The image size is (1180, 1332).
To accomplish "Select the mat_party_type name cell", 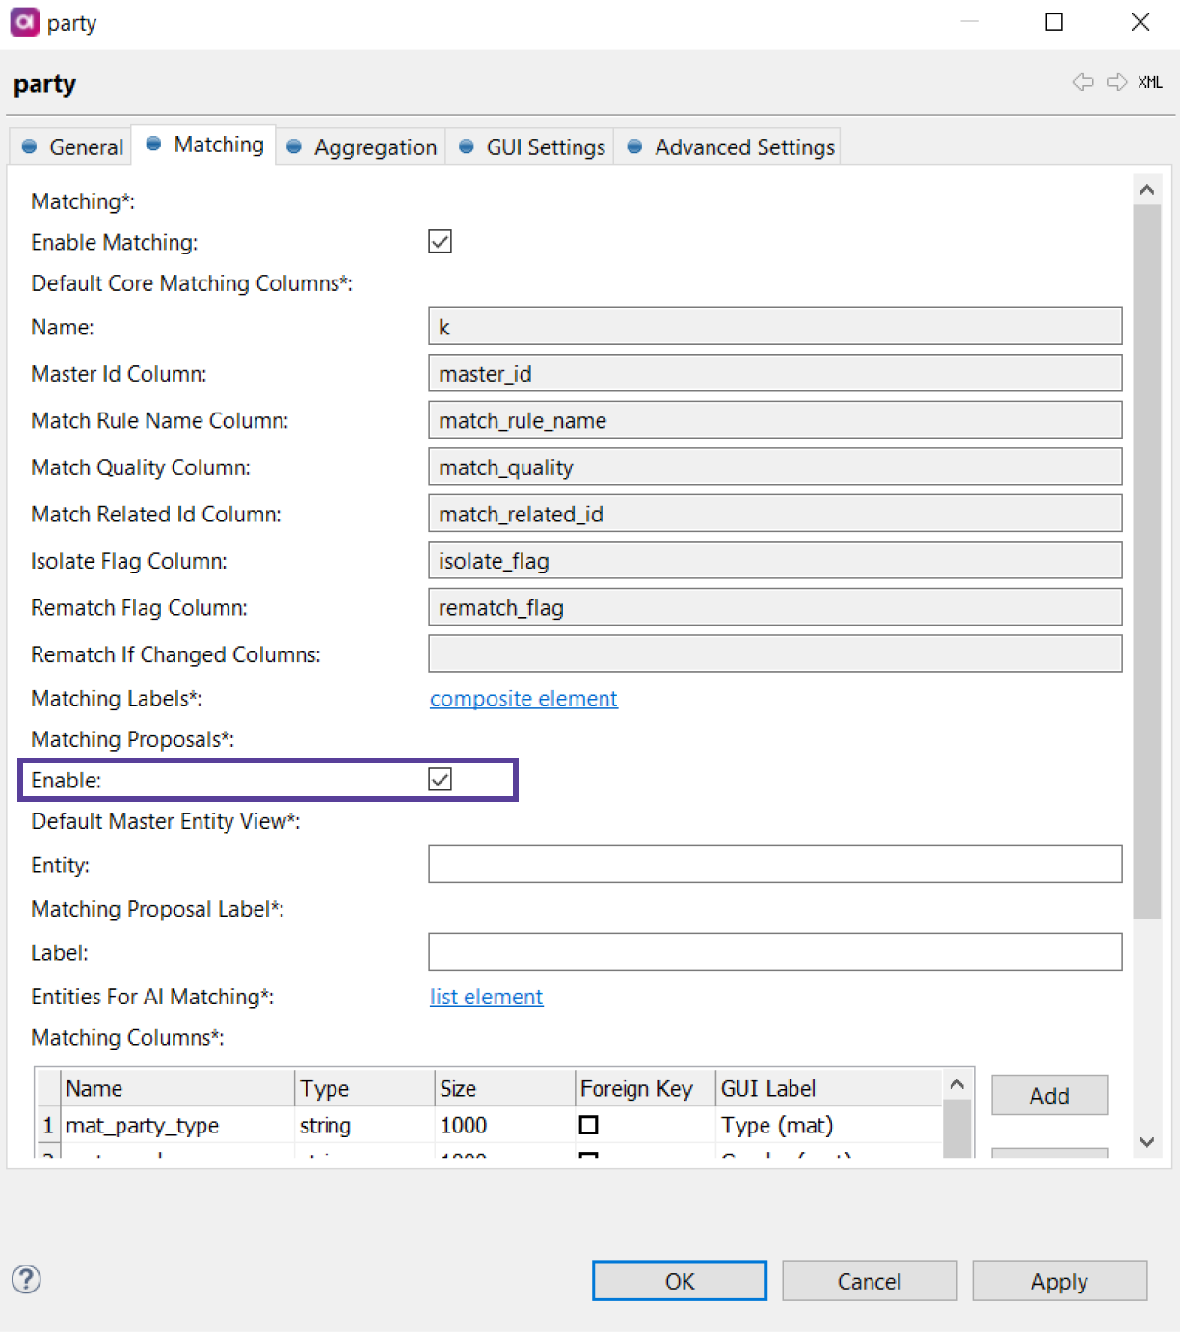I will 177,1125.
